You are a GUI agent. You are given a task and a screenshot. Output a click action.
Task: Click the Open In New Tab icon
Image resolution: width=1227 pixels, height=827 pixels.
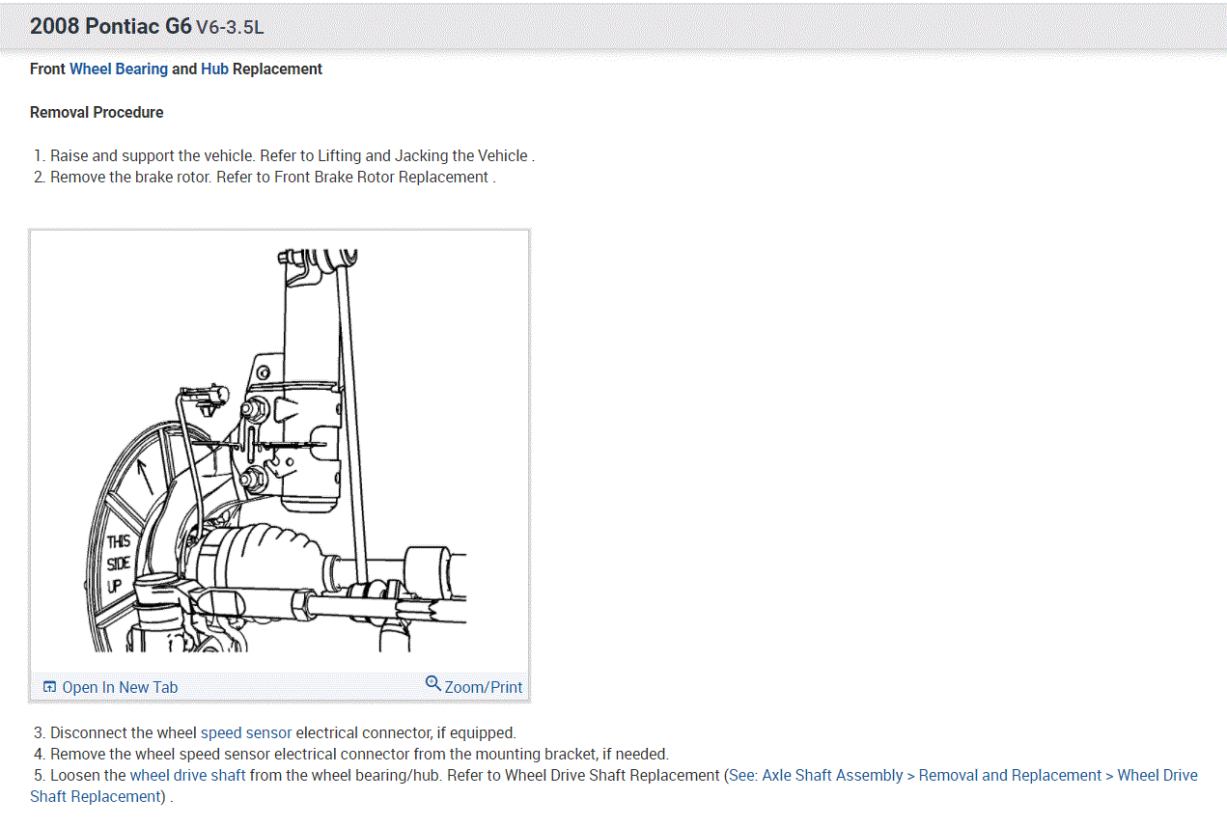coord(50,687)
